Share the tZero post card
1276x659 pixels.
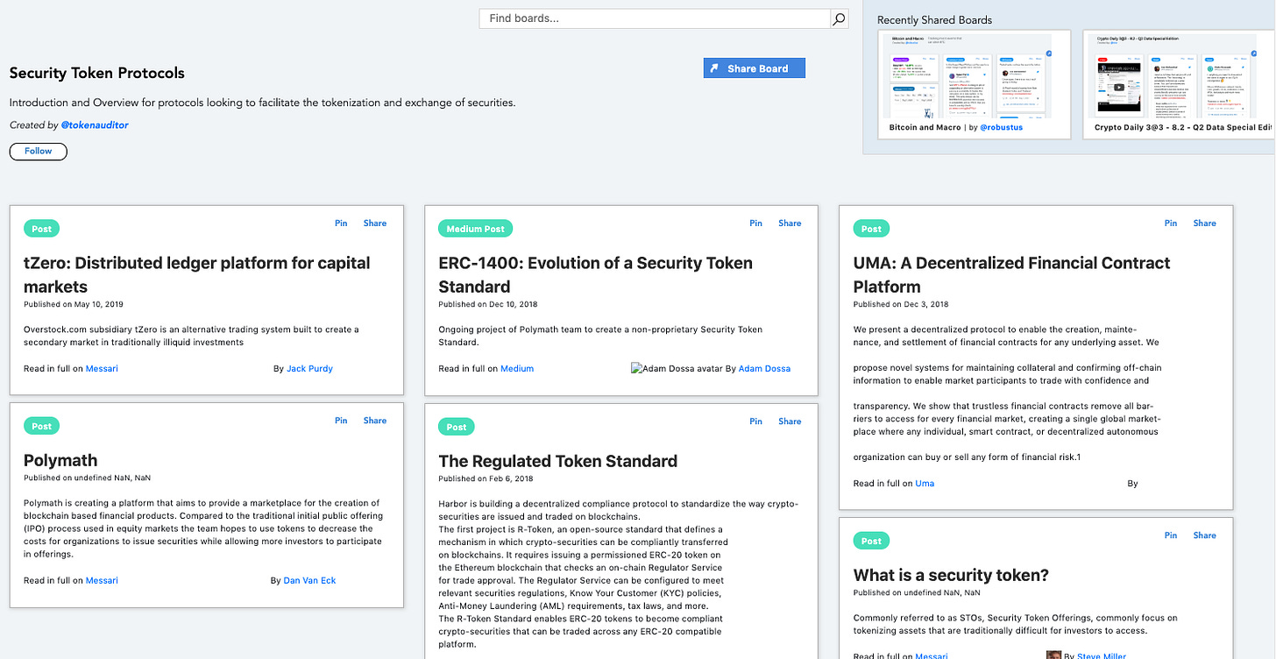[375, 223]
